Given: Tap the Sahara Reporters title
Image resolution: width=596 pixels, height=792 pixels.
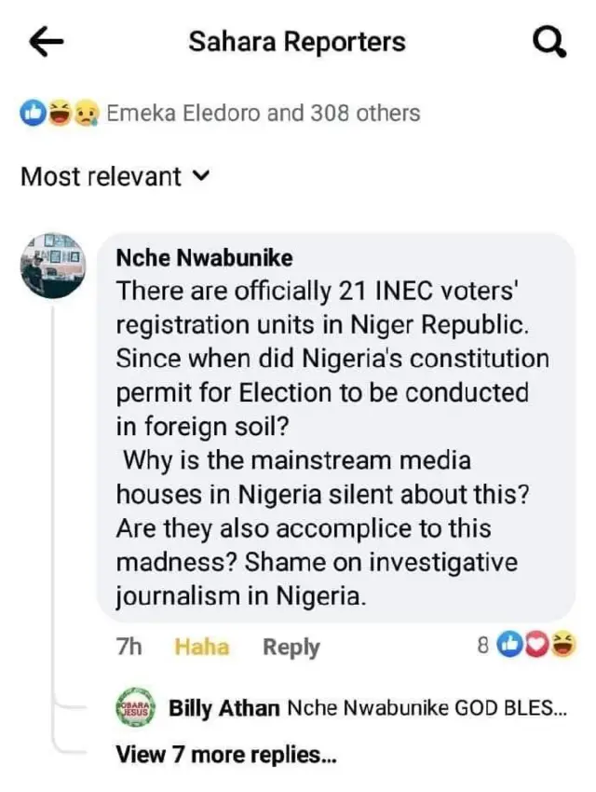Looking at the screenshot, I should 298,41.
